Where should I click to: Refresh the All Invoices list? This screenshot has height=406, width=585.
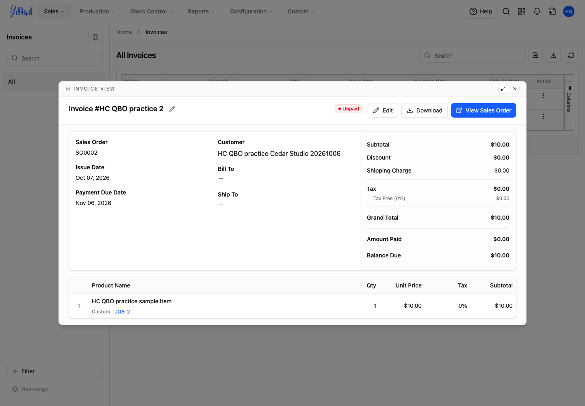click(x=571, y=55)
